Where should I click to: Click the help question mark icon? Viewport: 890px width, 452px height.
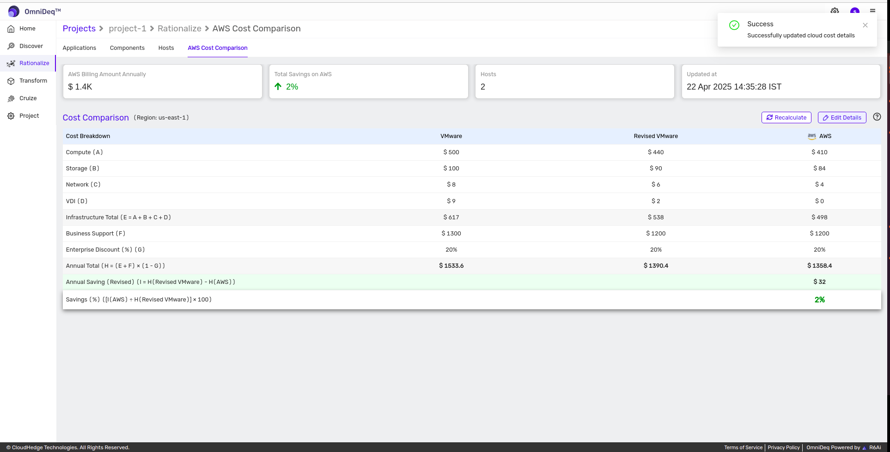tap(877, 117)
